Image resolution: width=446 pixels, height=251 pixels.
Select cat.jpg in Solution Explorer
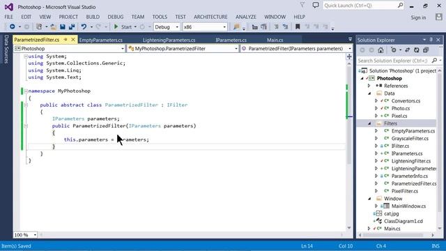tap(392, 214)
